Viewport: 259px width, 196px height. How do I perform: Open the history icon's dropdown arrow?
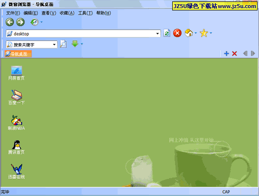(41, 22)
